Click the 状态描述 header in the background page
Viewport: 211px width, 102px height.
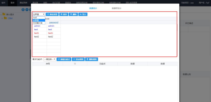189,23
